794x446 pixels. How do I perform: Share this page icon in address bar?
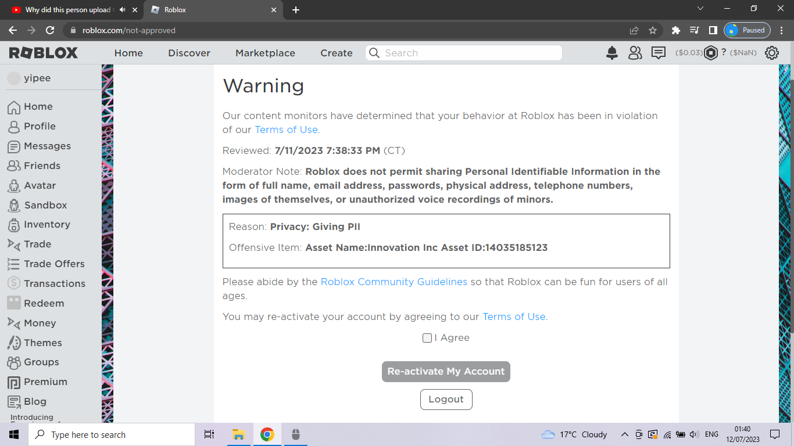tap(634, 30)
